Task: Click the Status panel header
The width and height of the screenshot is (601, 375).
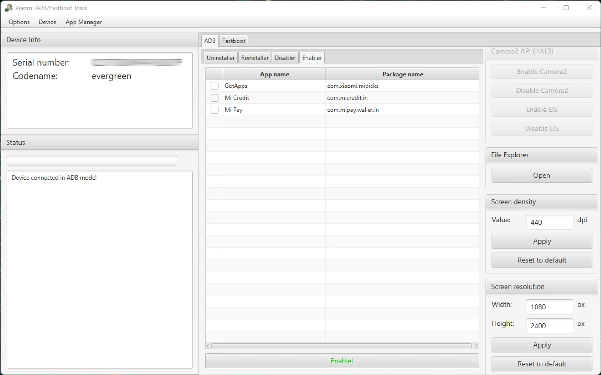Action: pyautogui.click(x=100, y=142)
